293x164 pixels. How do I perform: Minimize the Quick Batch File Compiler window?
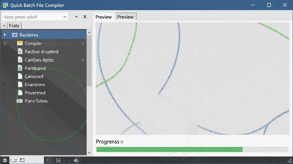point(253,5)
